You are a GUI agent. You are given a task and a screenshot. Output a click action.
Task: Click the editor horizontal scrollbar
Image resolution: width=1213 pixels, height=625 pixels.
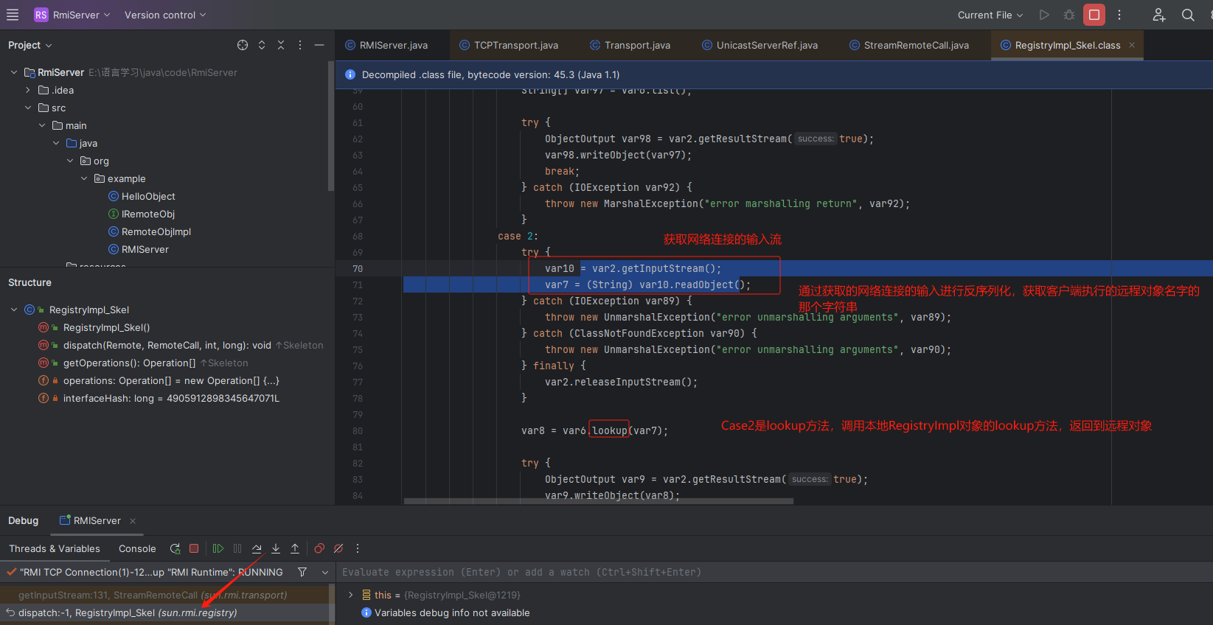click(598, 501)
